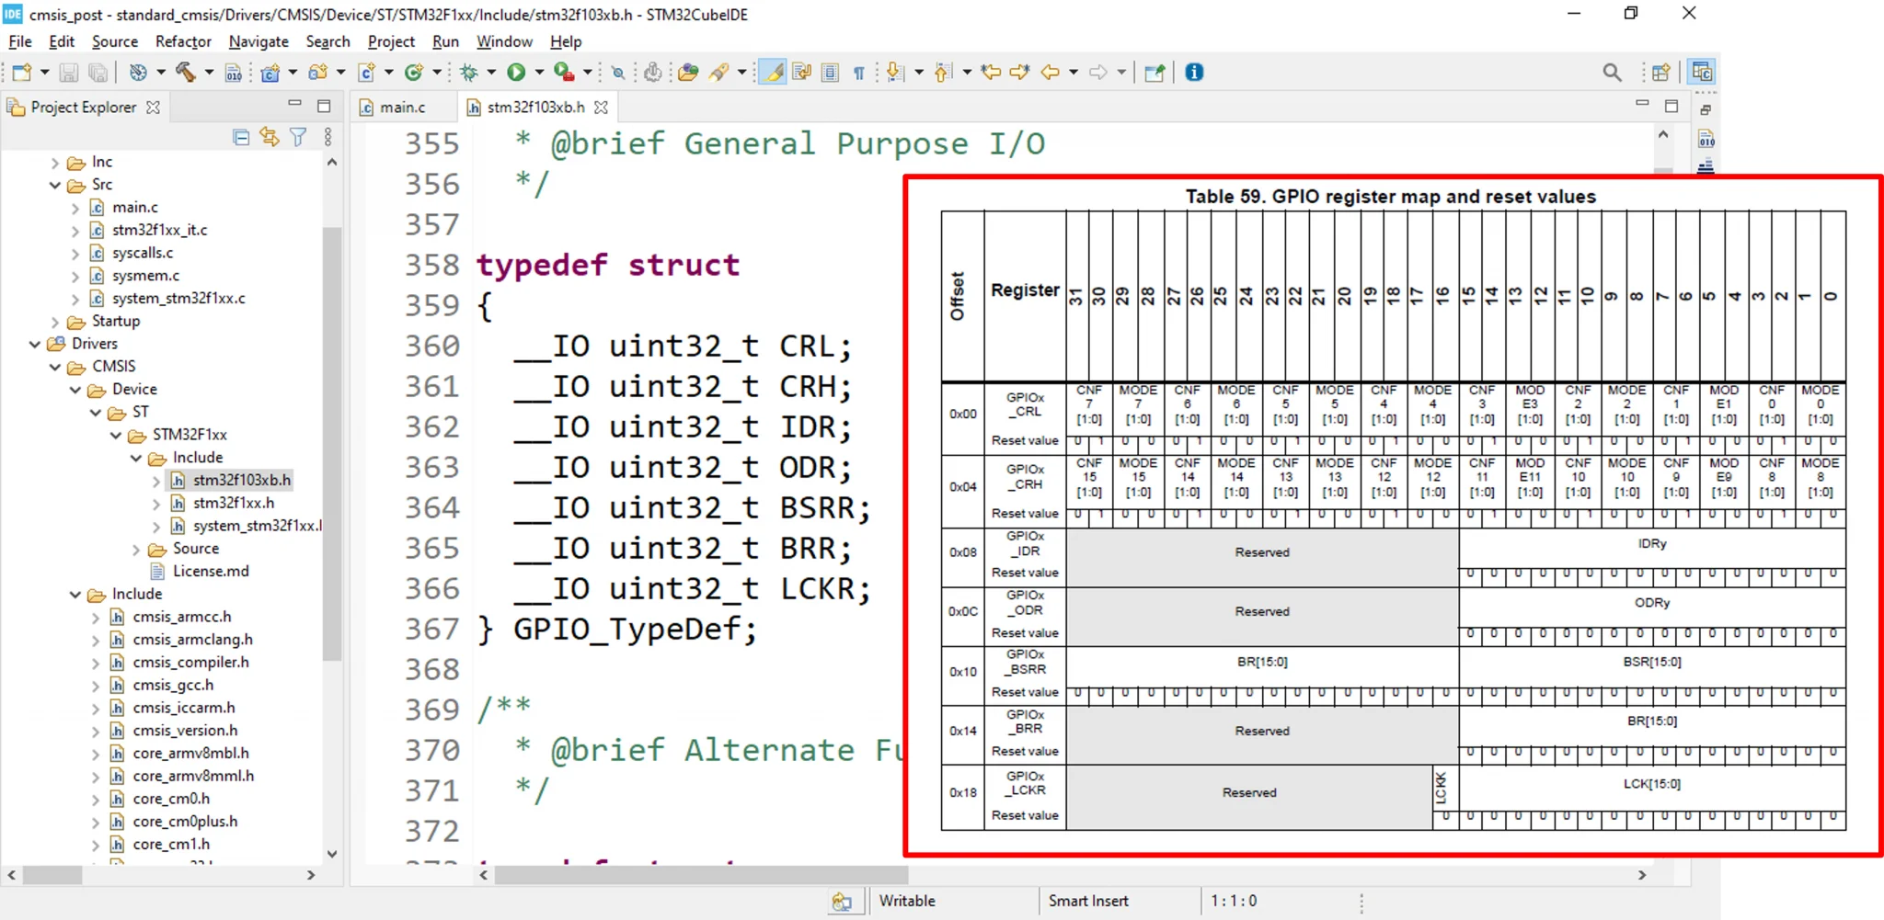The width and height of the screenshot is (1884, 920).
Task: Toggle Show Whitespace Characters (pilcrow icon)
Action: coord(858,72)
